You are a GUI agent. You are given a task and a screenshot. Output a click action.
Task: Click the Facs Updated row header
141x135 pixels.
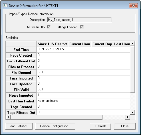tap(21, 84)
